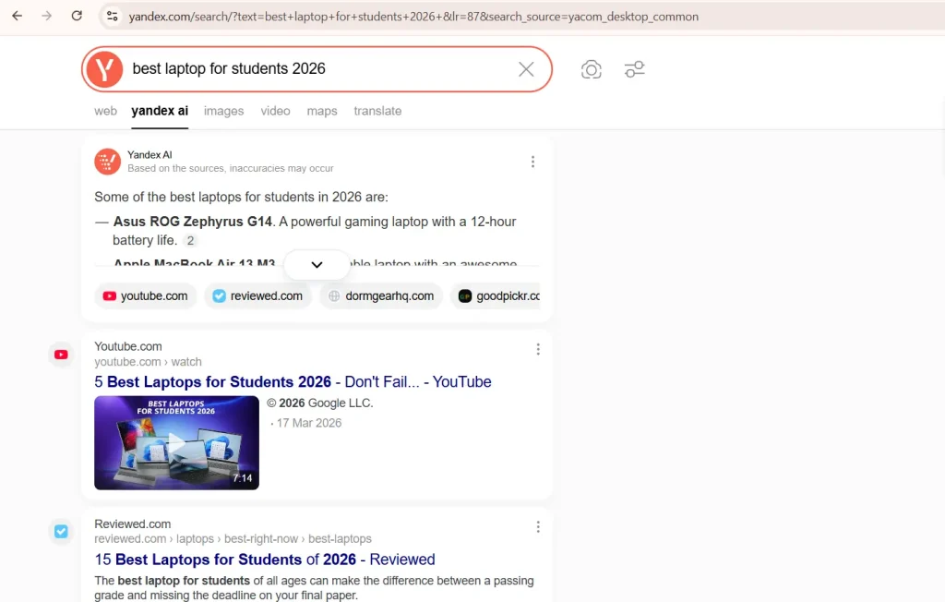945x602 pixels.
Task: Go back using browser back arrow
Action: click(17, 17)
